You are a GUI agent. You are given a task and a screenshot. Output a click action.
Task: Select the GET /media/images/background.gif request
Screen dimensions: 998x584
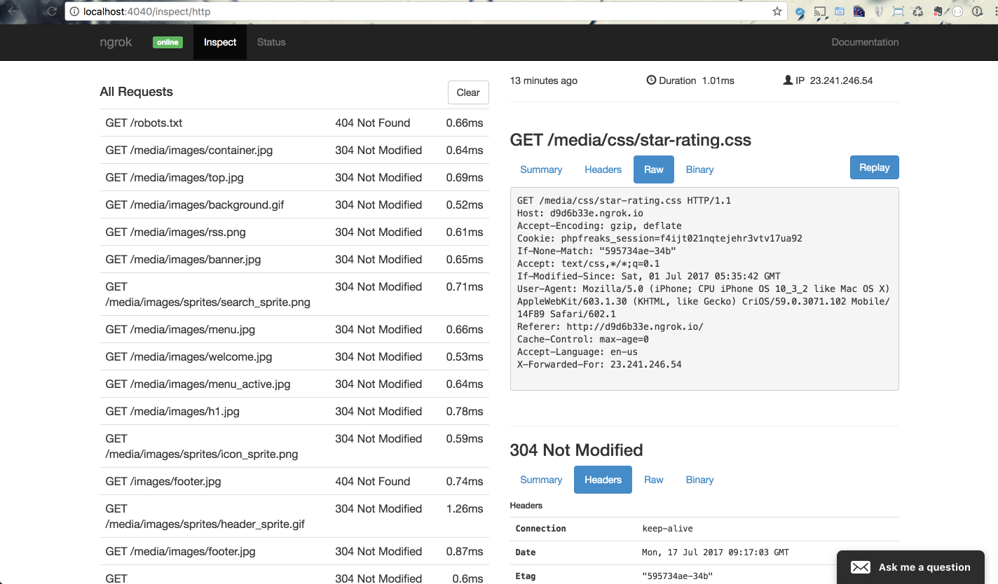[294, 204]
